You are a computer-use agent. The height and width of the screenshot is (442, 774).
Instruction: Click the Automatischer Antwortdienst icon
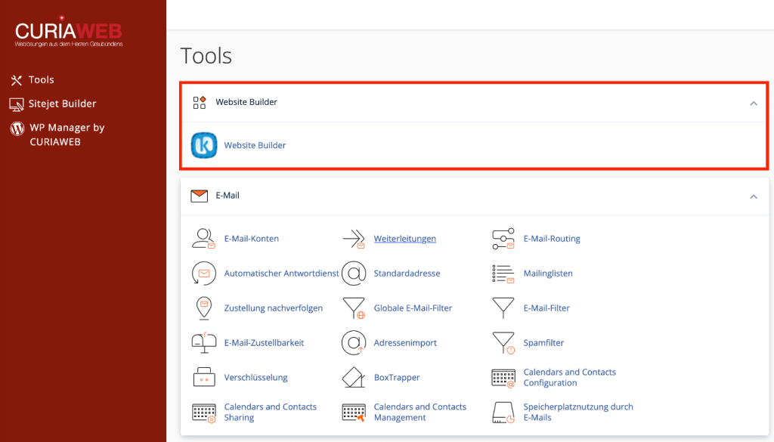[204, 274]
